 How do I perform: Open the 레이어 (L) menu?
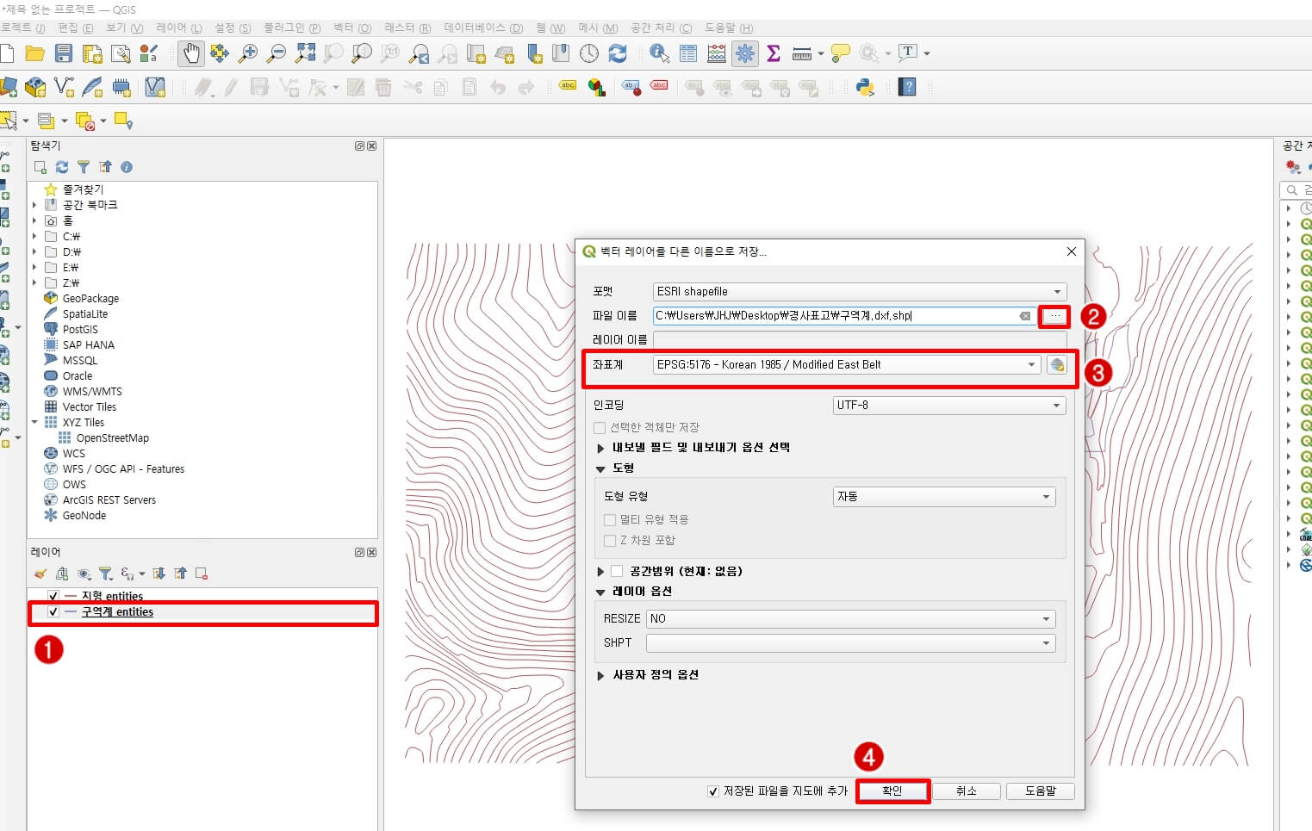pos(179,28)
